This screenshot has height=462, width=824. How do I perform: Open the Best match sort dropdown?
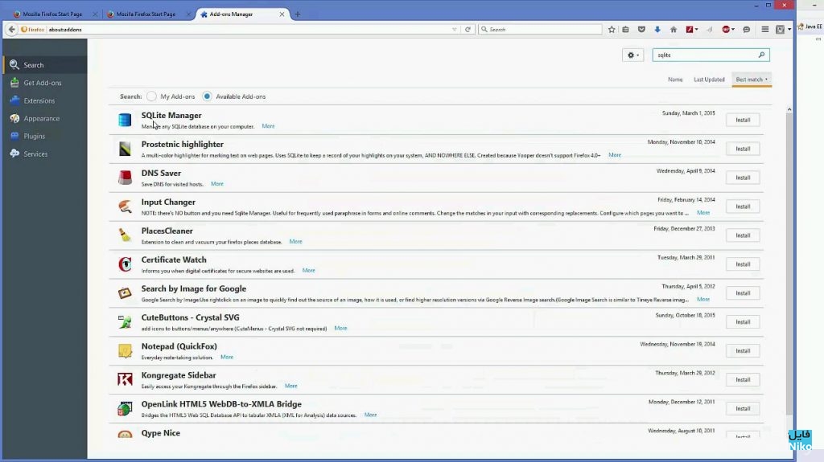[x=752, y=80]
